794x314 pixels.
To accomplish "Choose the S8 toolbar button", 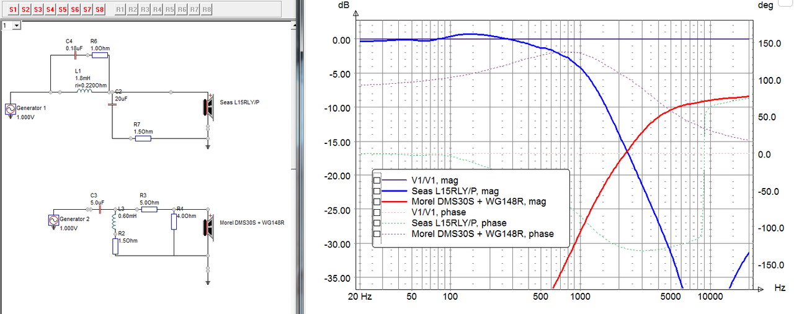I will coord(100,10).
